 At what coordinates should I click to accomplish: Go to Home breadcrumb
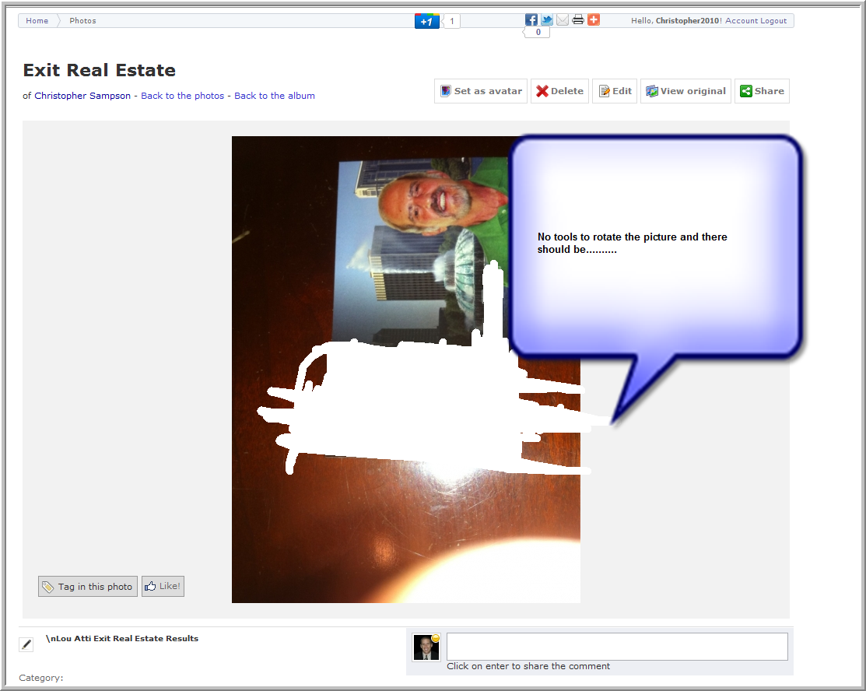37,21
